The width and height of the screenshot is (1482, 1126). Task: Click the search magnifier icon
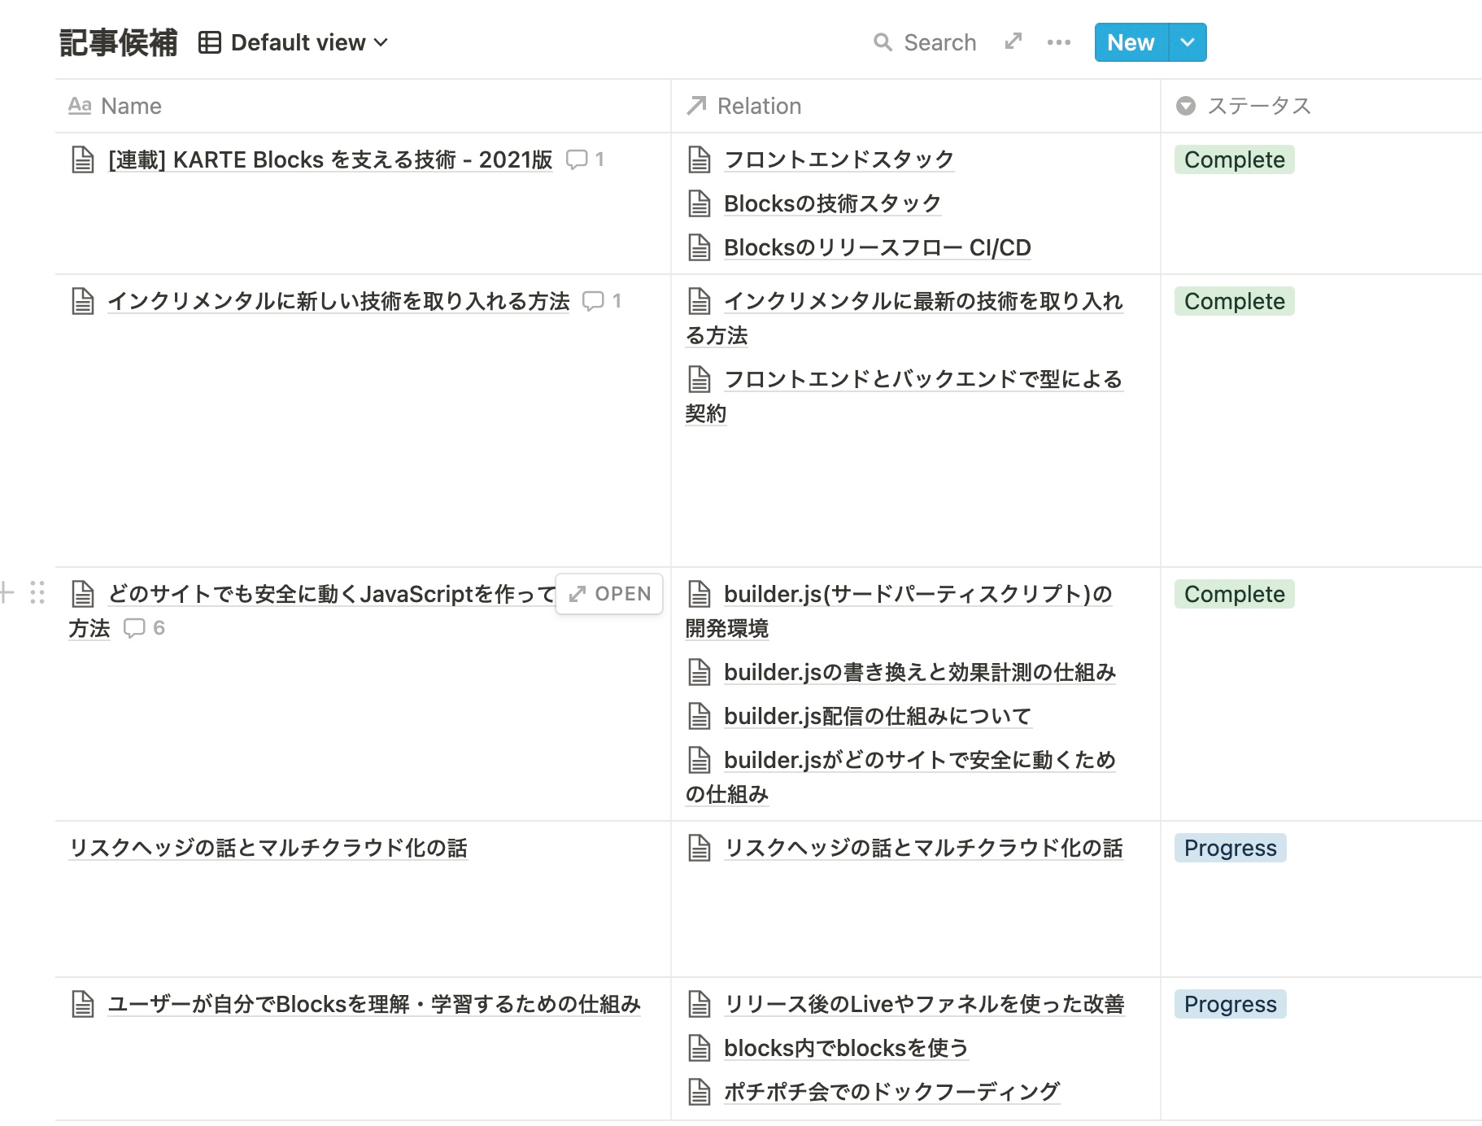pyautogui.click(x=883, y=42)
